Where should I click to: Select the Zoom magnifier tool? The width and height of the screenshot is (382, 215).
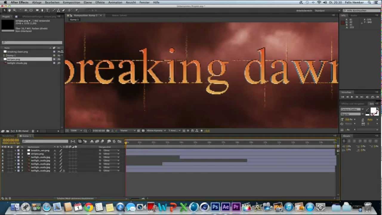pos(14,10)
